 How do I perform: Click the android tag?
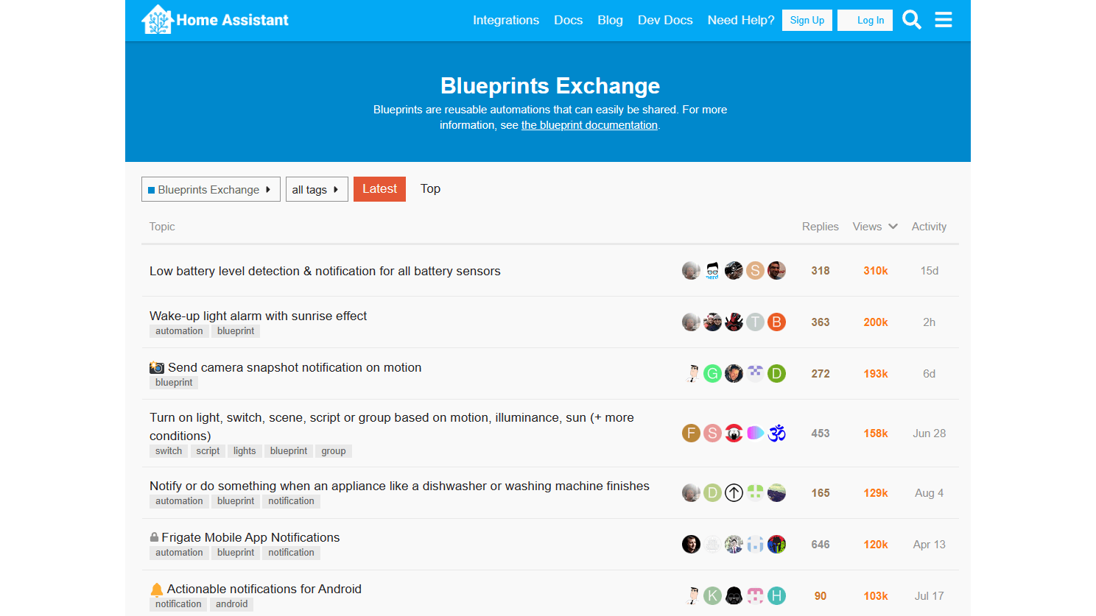click(x=231, y=604)
